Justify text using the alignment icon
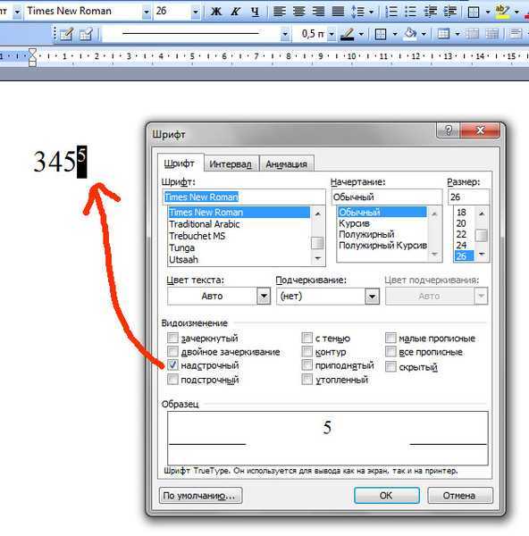This screenshot has height=536, width=529. [338, 12]
